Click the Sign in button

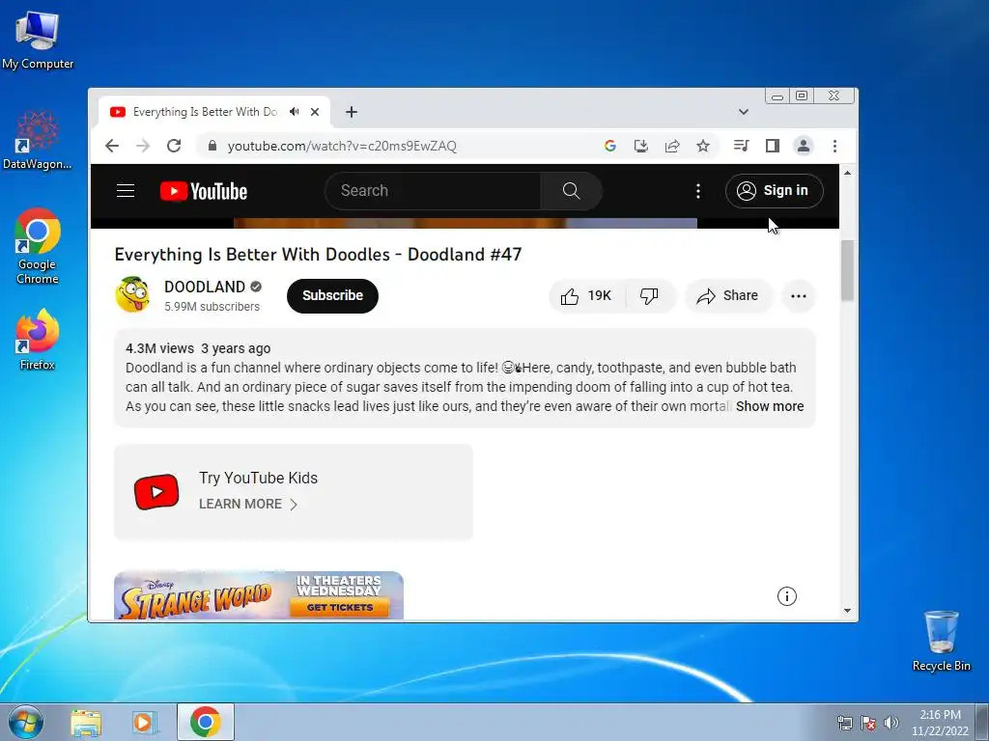tap(774, 191)
